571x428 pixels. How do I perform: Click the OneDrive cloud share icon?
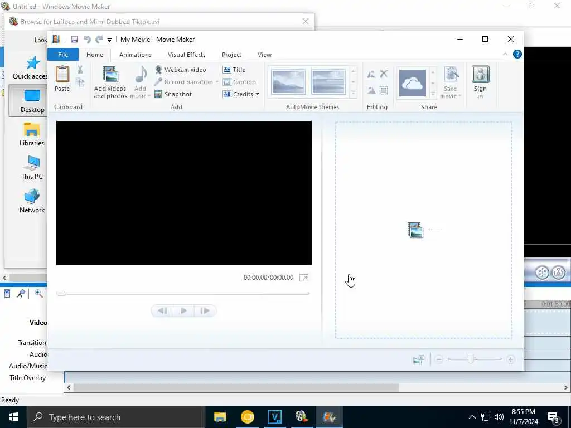click(413, 83)
